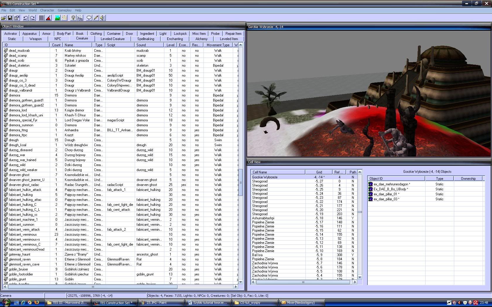The image size is (492, 307).
Task: Open CS-tut_wyspy folder from taskbar
Action: 255,303
